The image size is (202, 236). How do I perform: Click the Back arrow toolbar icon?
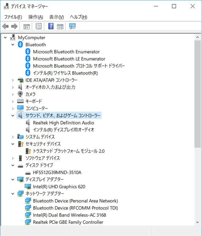(6, 26)
